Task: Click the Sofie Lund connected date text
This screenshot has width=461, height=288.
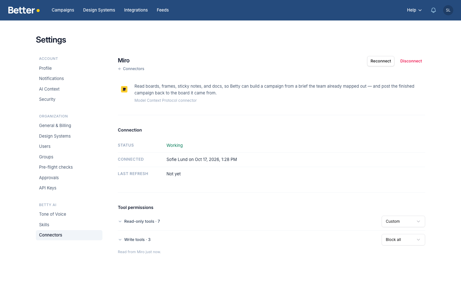Action: 202,159
